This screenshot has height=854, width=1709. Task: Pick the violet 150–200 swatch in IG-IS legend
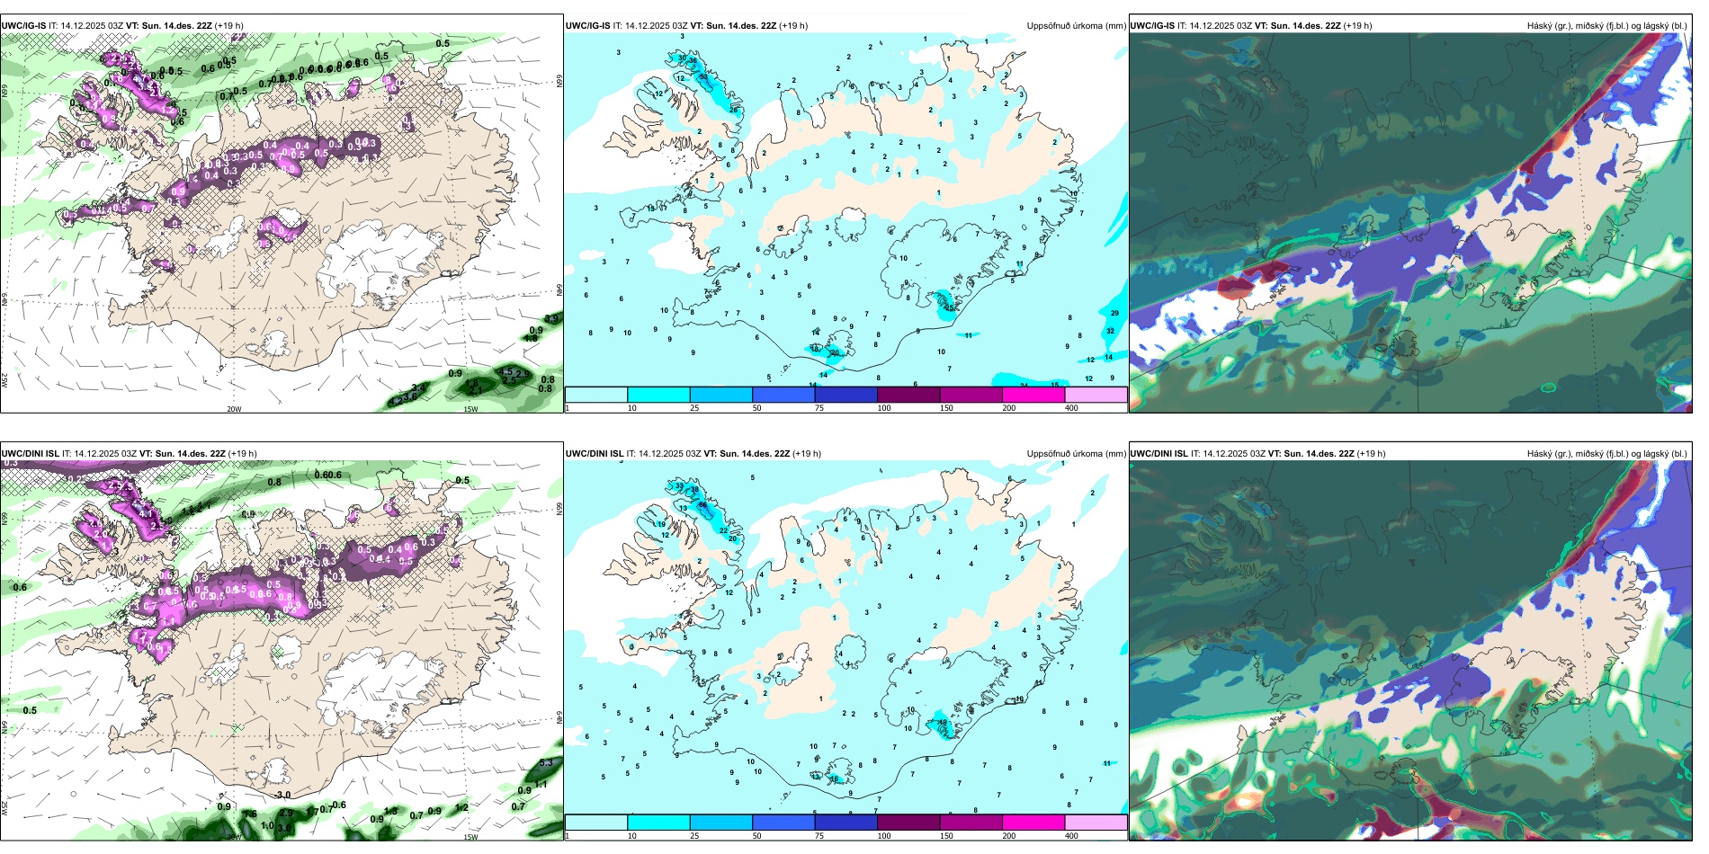[x=971, y=395]
